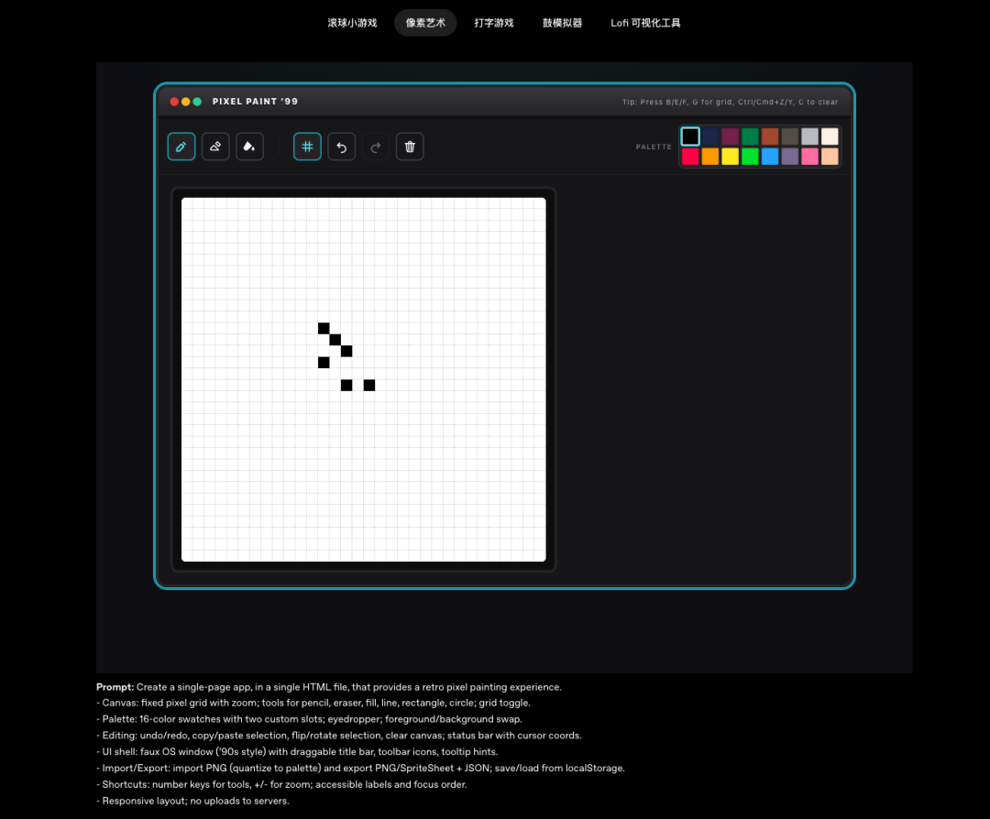
Task: Switch to the 打字游戏 tab
Action: pos(494,23)
